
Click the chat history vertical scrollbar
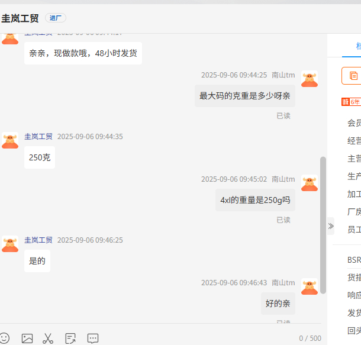click(323, 225)
